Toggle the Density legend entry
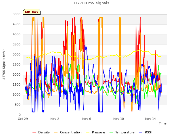The image size is (184, 138). point(41,132)
